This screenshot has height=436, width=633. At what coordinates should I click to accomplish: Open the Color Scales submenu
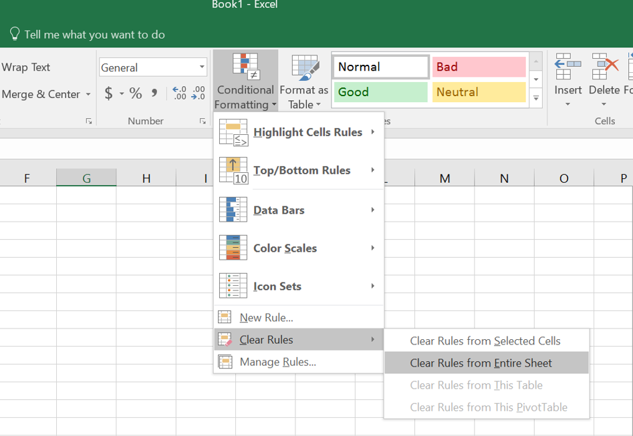tap(372, 248)
